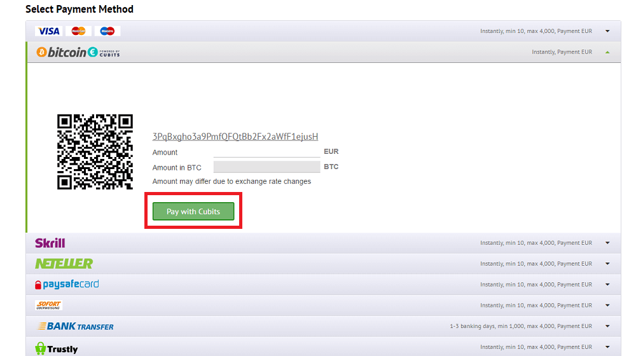Screen dimensions: 636x356
Task: Expand the Skrill payment option arrow
Action: [x=607, y=243]
